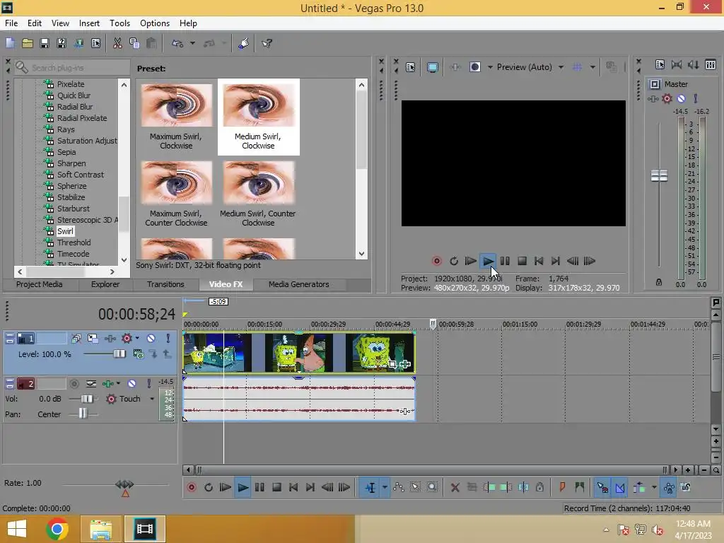Switch to the Explorer tab
Viewport: 724px width, 543px height.
point(105,284)
